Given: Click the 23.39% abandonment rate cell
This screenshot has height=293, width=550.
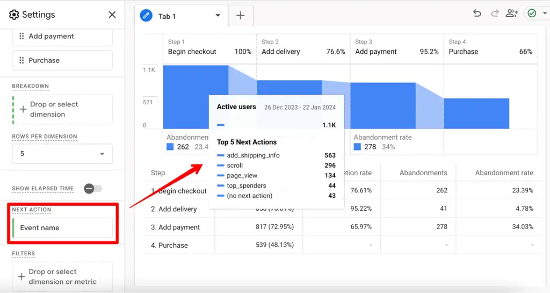Looking at the screenshot, I should click(522, 190).
